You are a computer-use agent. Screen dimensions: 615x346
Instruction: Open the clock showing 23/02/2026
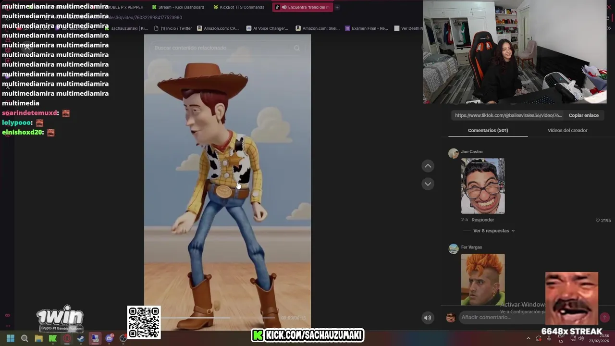599,338
